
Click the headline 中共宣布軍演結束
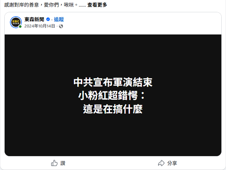pyautogui.click(x=113, y=82)
